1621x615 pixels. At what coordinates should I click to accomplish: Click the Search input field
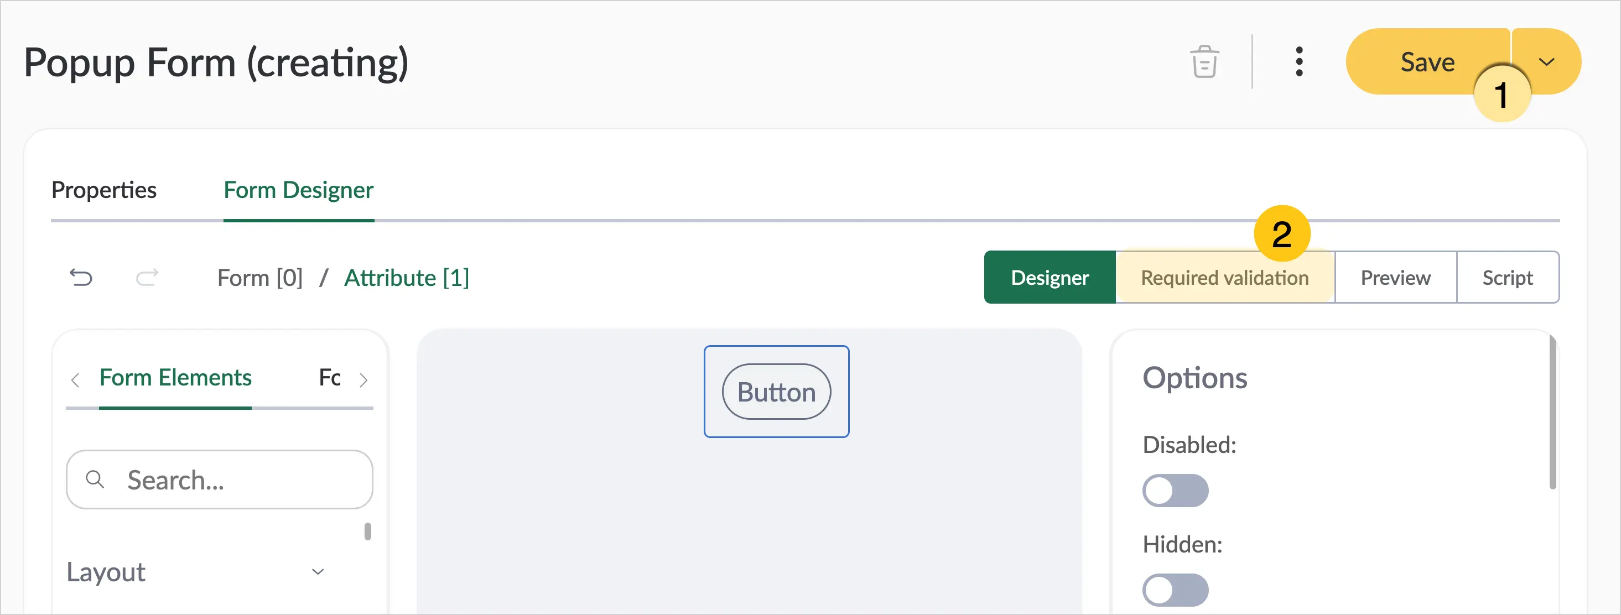220,479
